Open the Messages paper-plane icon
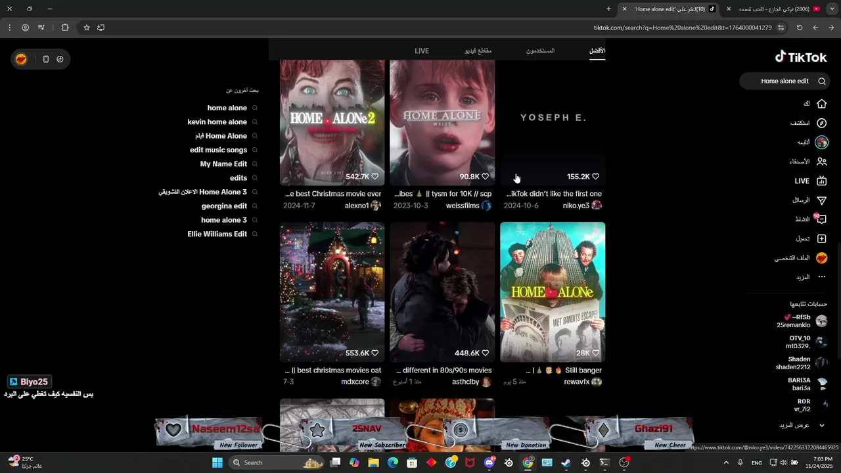Viewport: 841px width, 473px height. [x=821, y=200]
